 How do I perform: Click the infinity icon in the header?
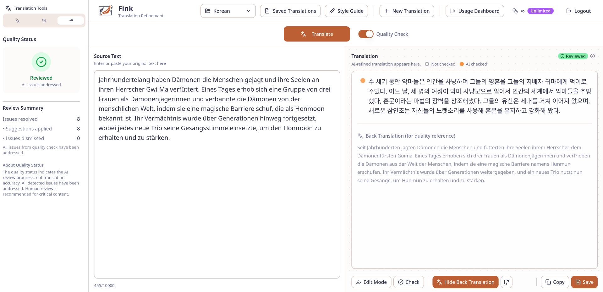(x=523, y=11)
